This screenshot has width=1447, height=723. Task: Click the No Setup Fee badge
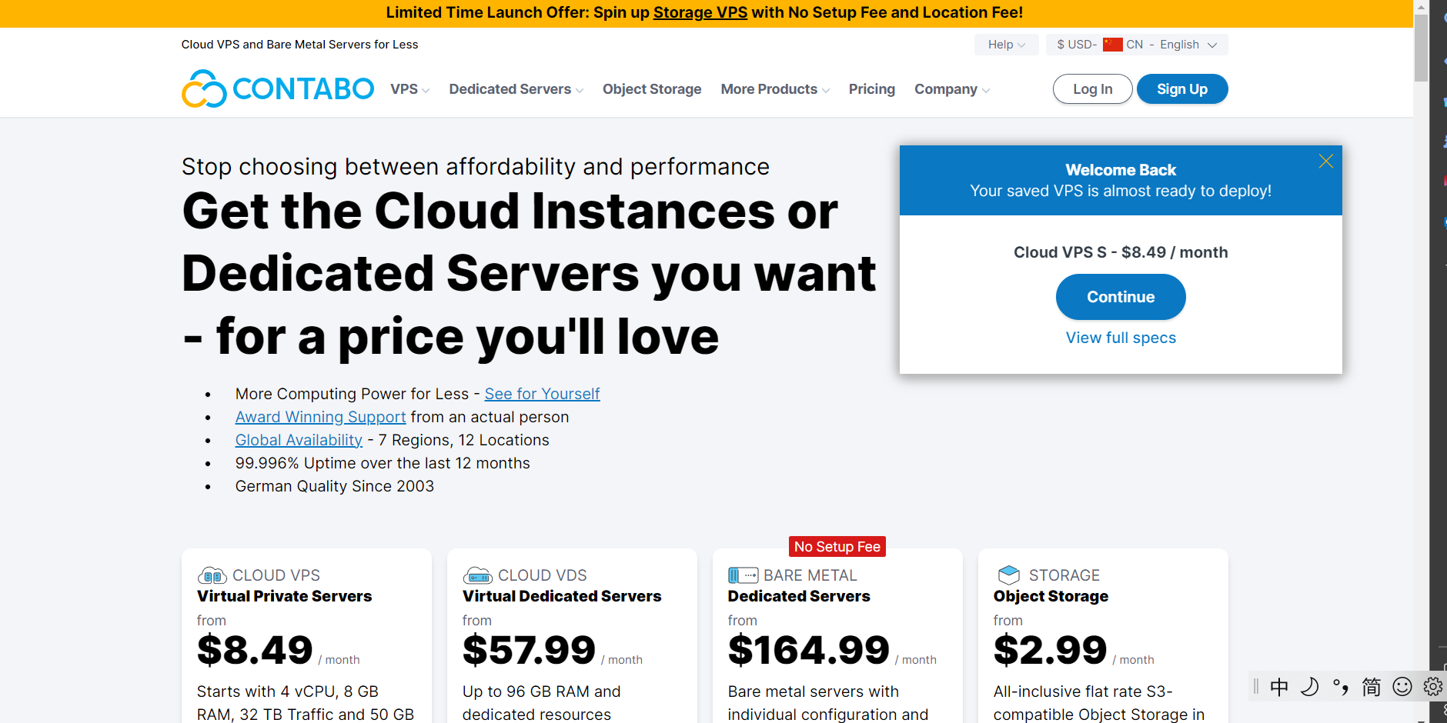pyautogui.click(x=837, y=546)
